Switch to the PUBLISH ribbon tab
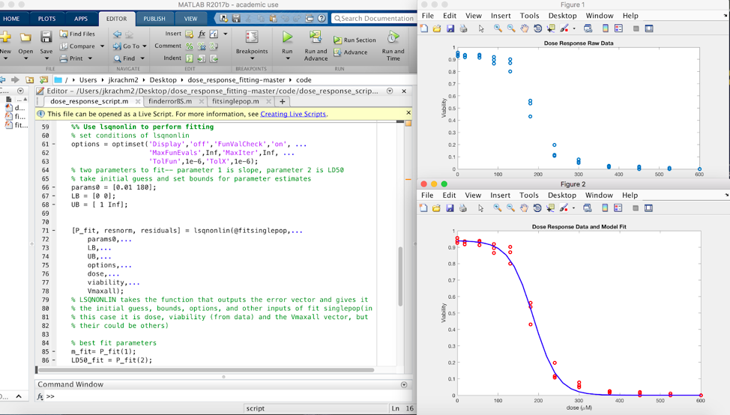Image resolution: width=730 pixels, height=415 pixels. click(x=154, y=19)
